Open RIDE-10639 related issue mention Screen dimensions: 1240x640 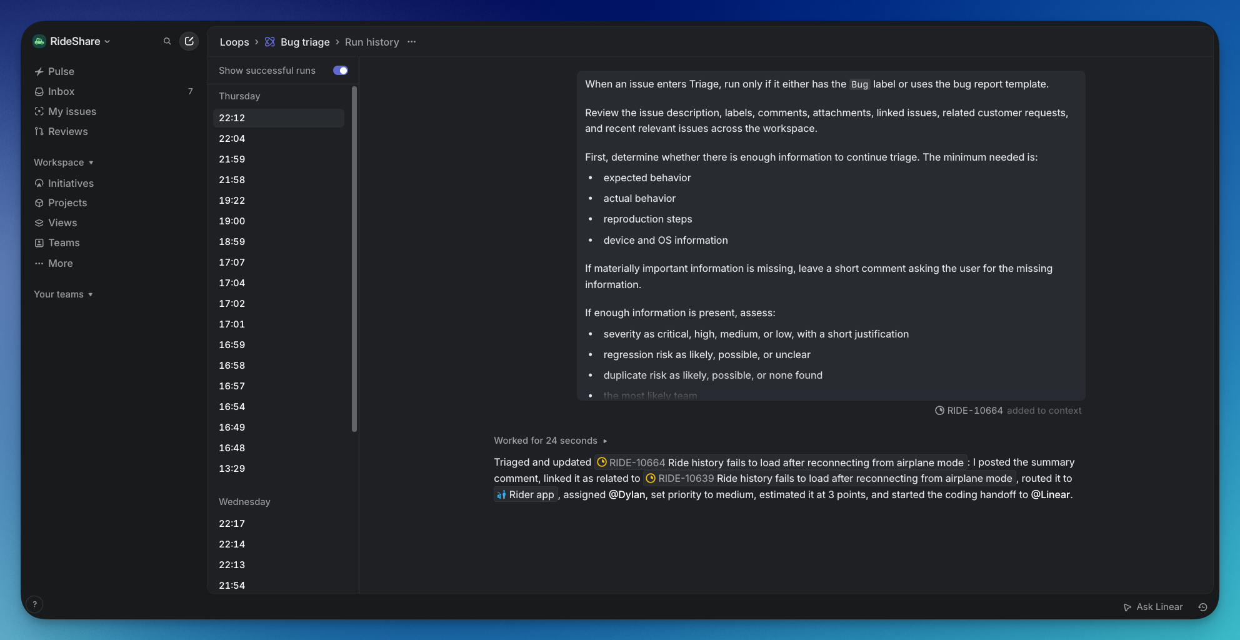829,479
